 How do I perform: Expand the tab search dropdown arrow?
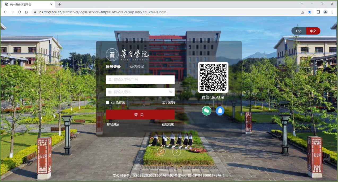tap(302, 4)
